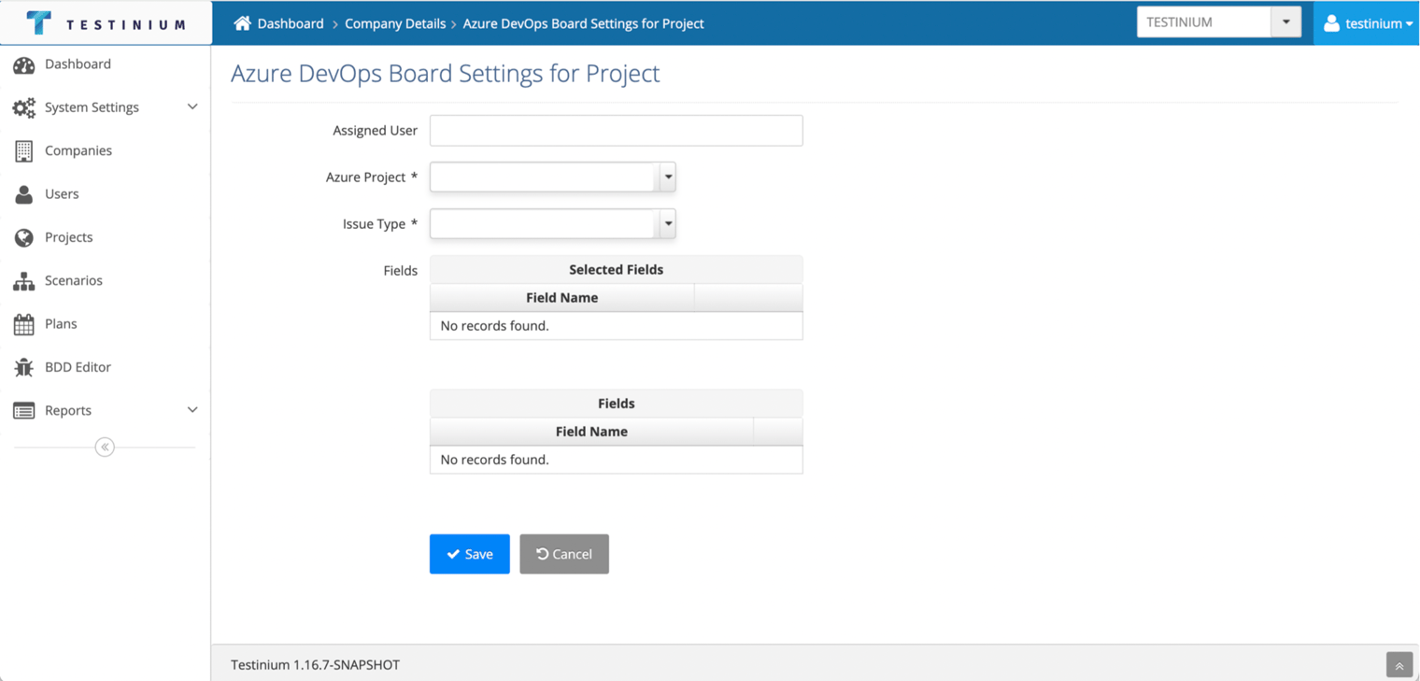Image resolution: width=1420 pixels, height=681 pixels.
Task: Click the Assigned User input field
Action: [617, 131]
